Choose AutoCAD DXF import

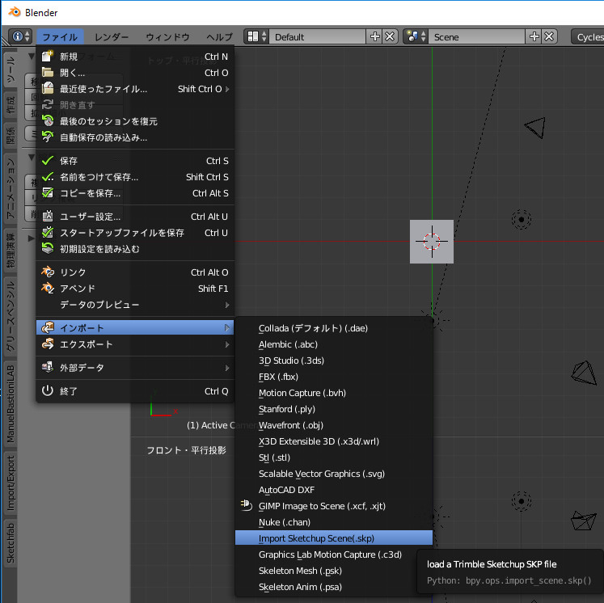334,490
